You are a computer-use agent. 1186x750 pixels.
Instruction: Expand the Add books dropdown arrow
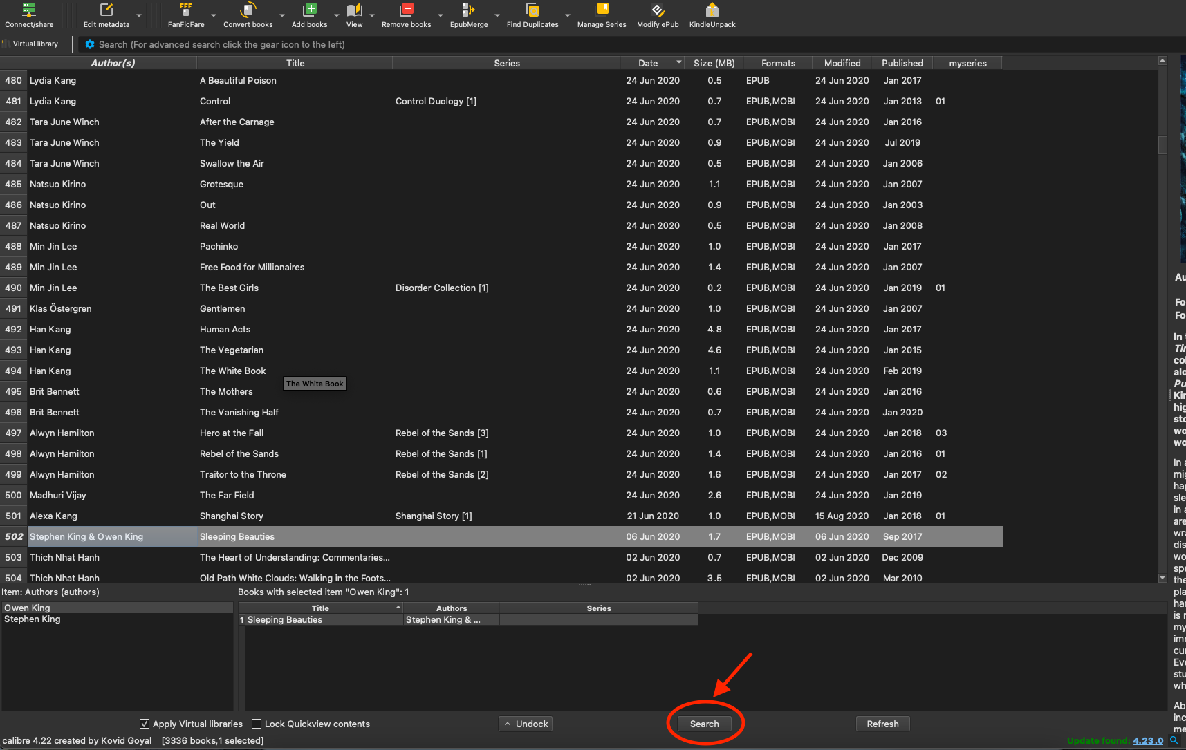click(x=337, y=15)
